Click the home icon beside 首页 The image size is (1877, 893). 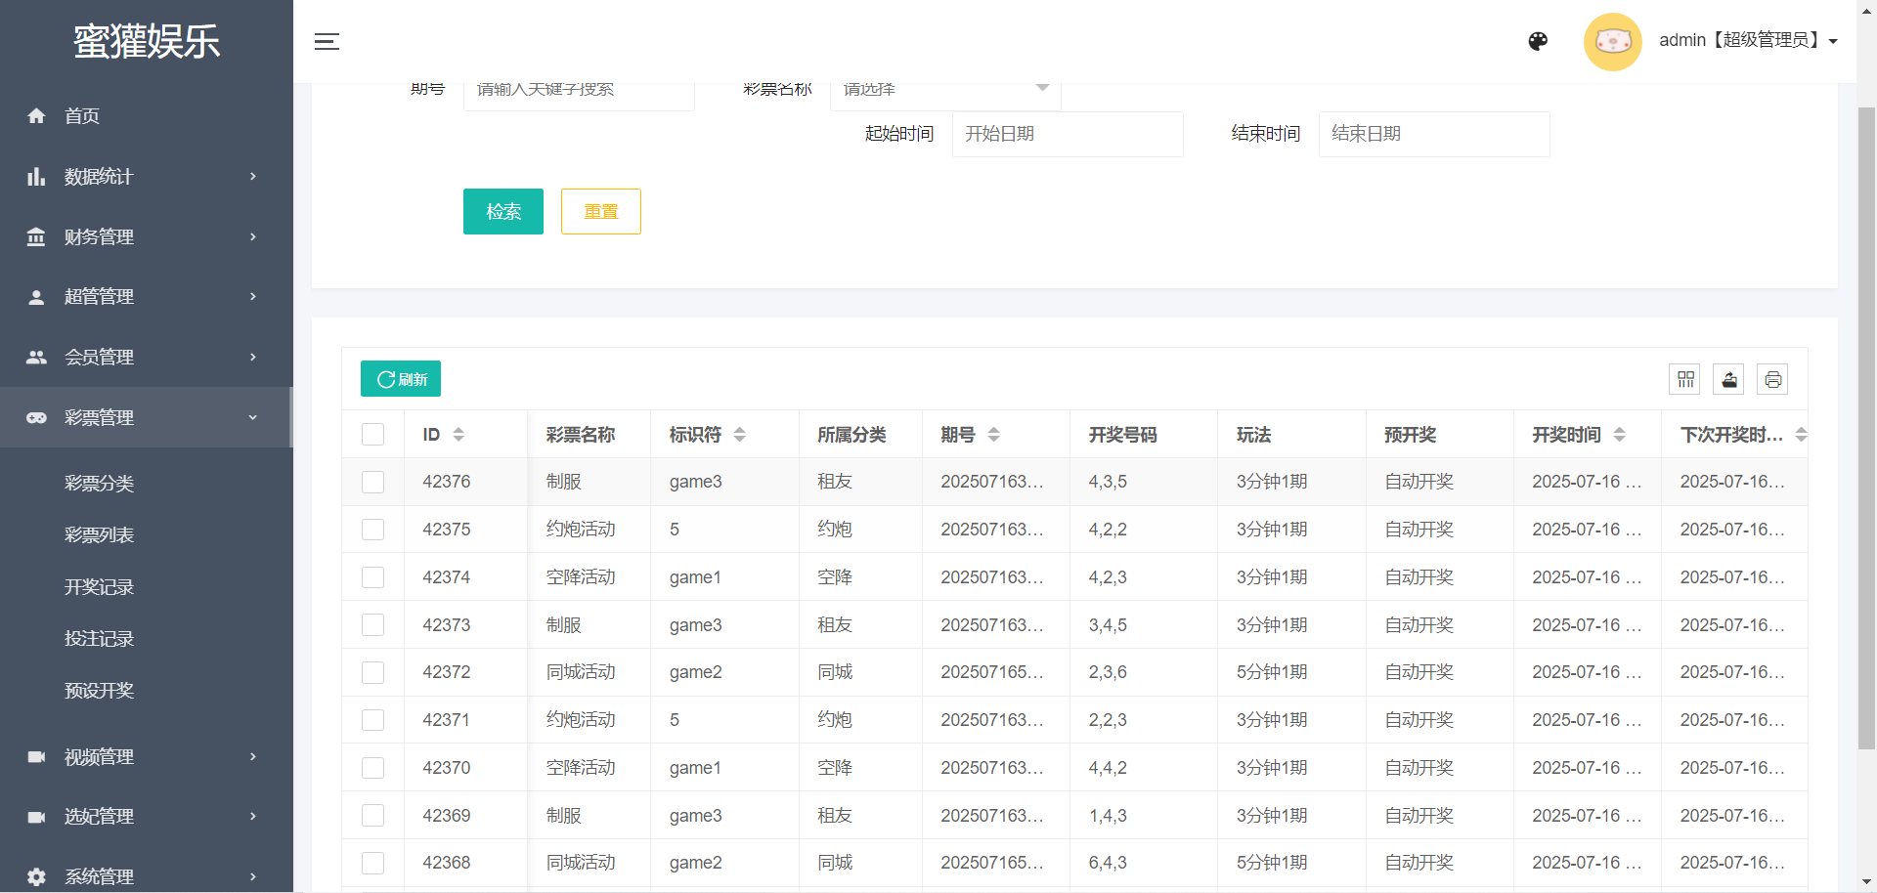36,116
